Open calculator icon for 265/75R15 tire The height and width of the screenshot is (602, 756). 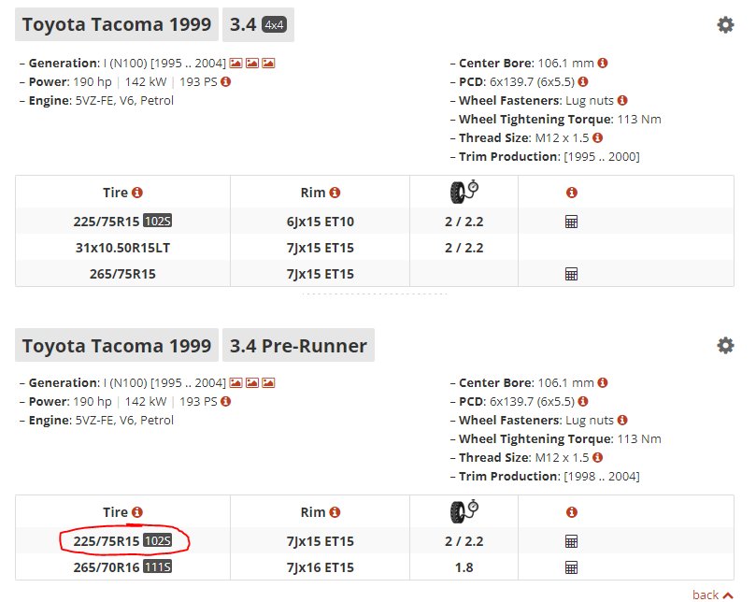point(571,274)
